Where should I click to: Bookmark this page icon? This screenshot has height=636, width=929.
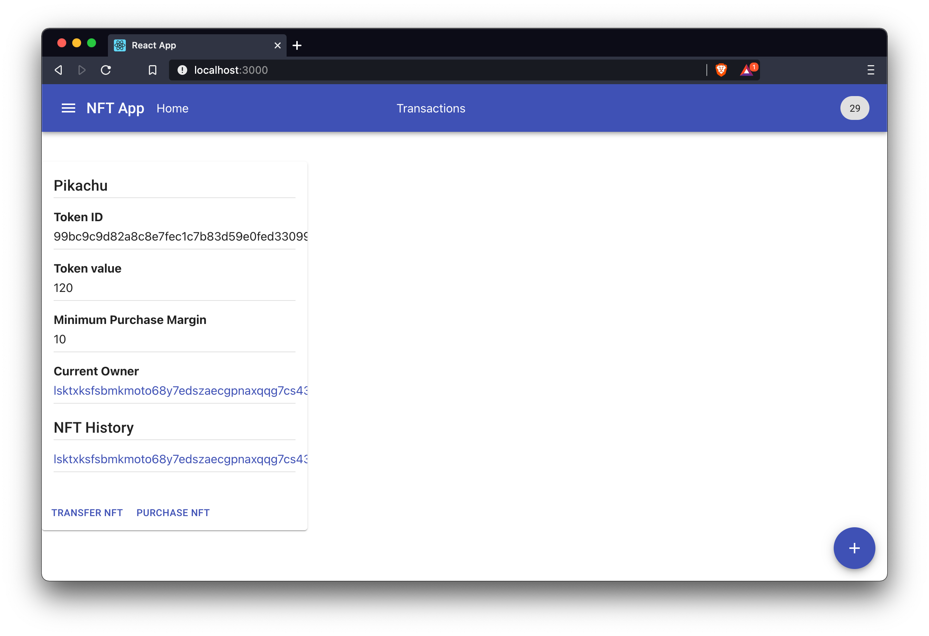(x=152, y=70)
